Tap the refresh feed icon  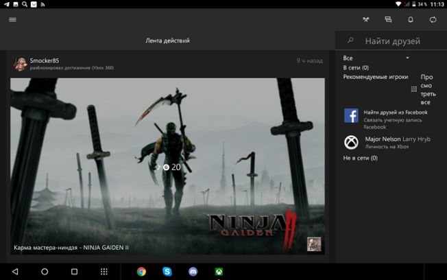(x=433, y=19)
